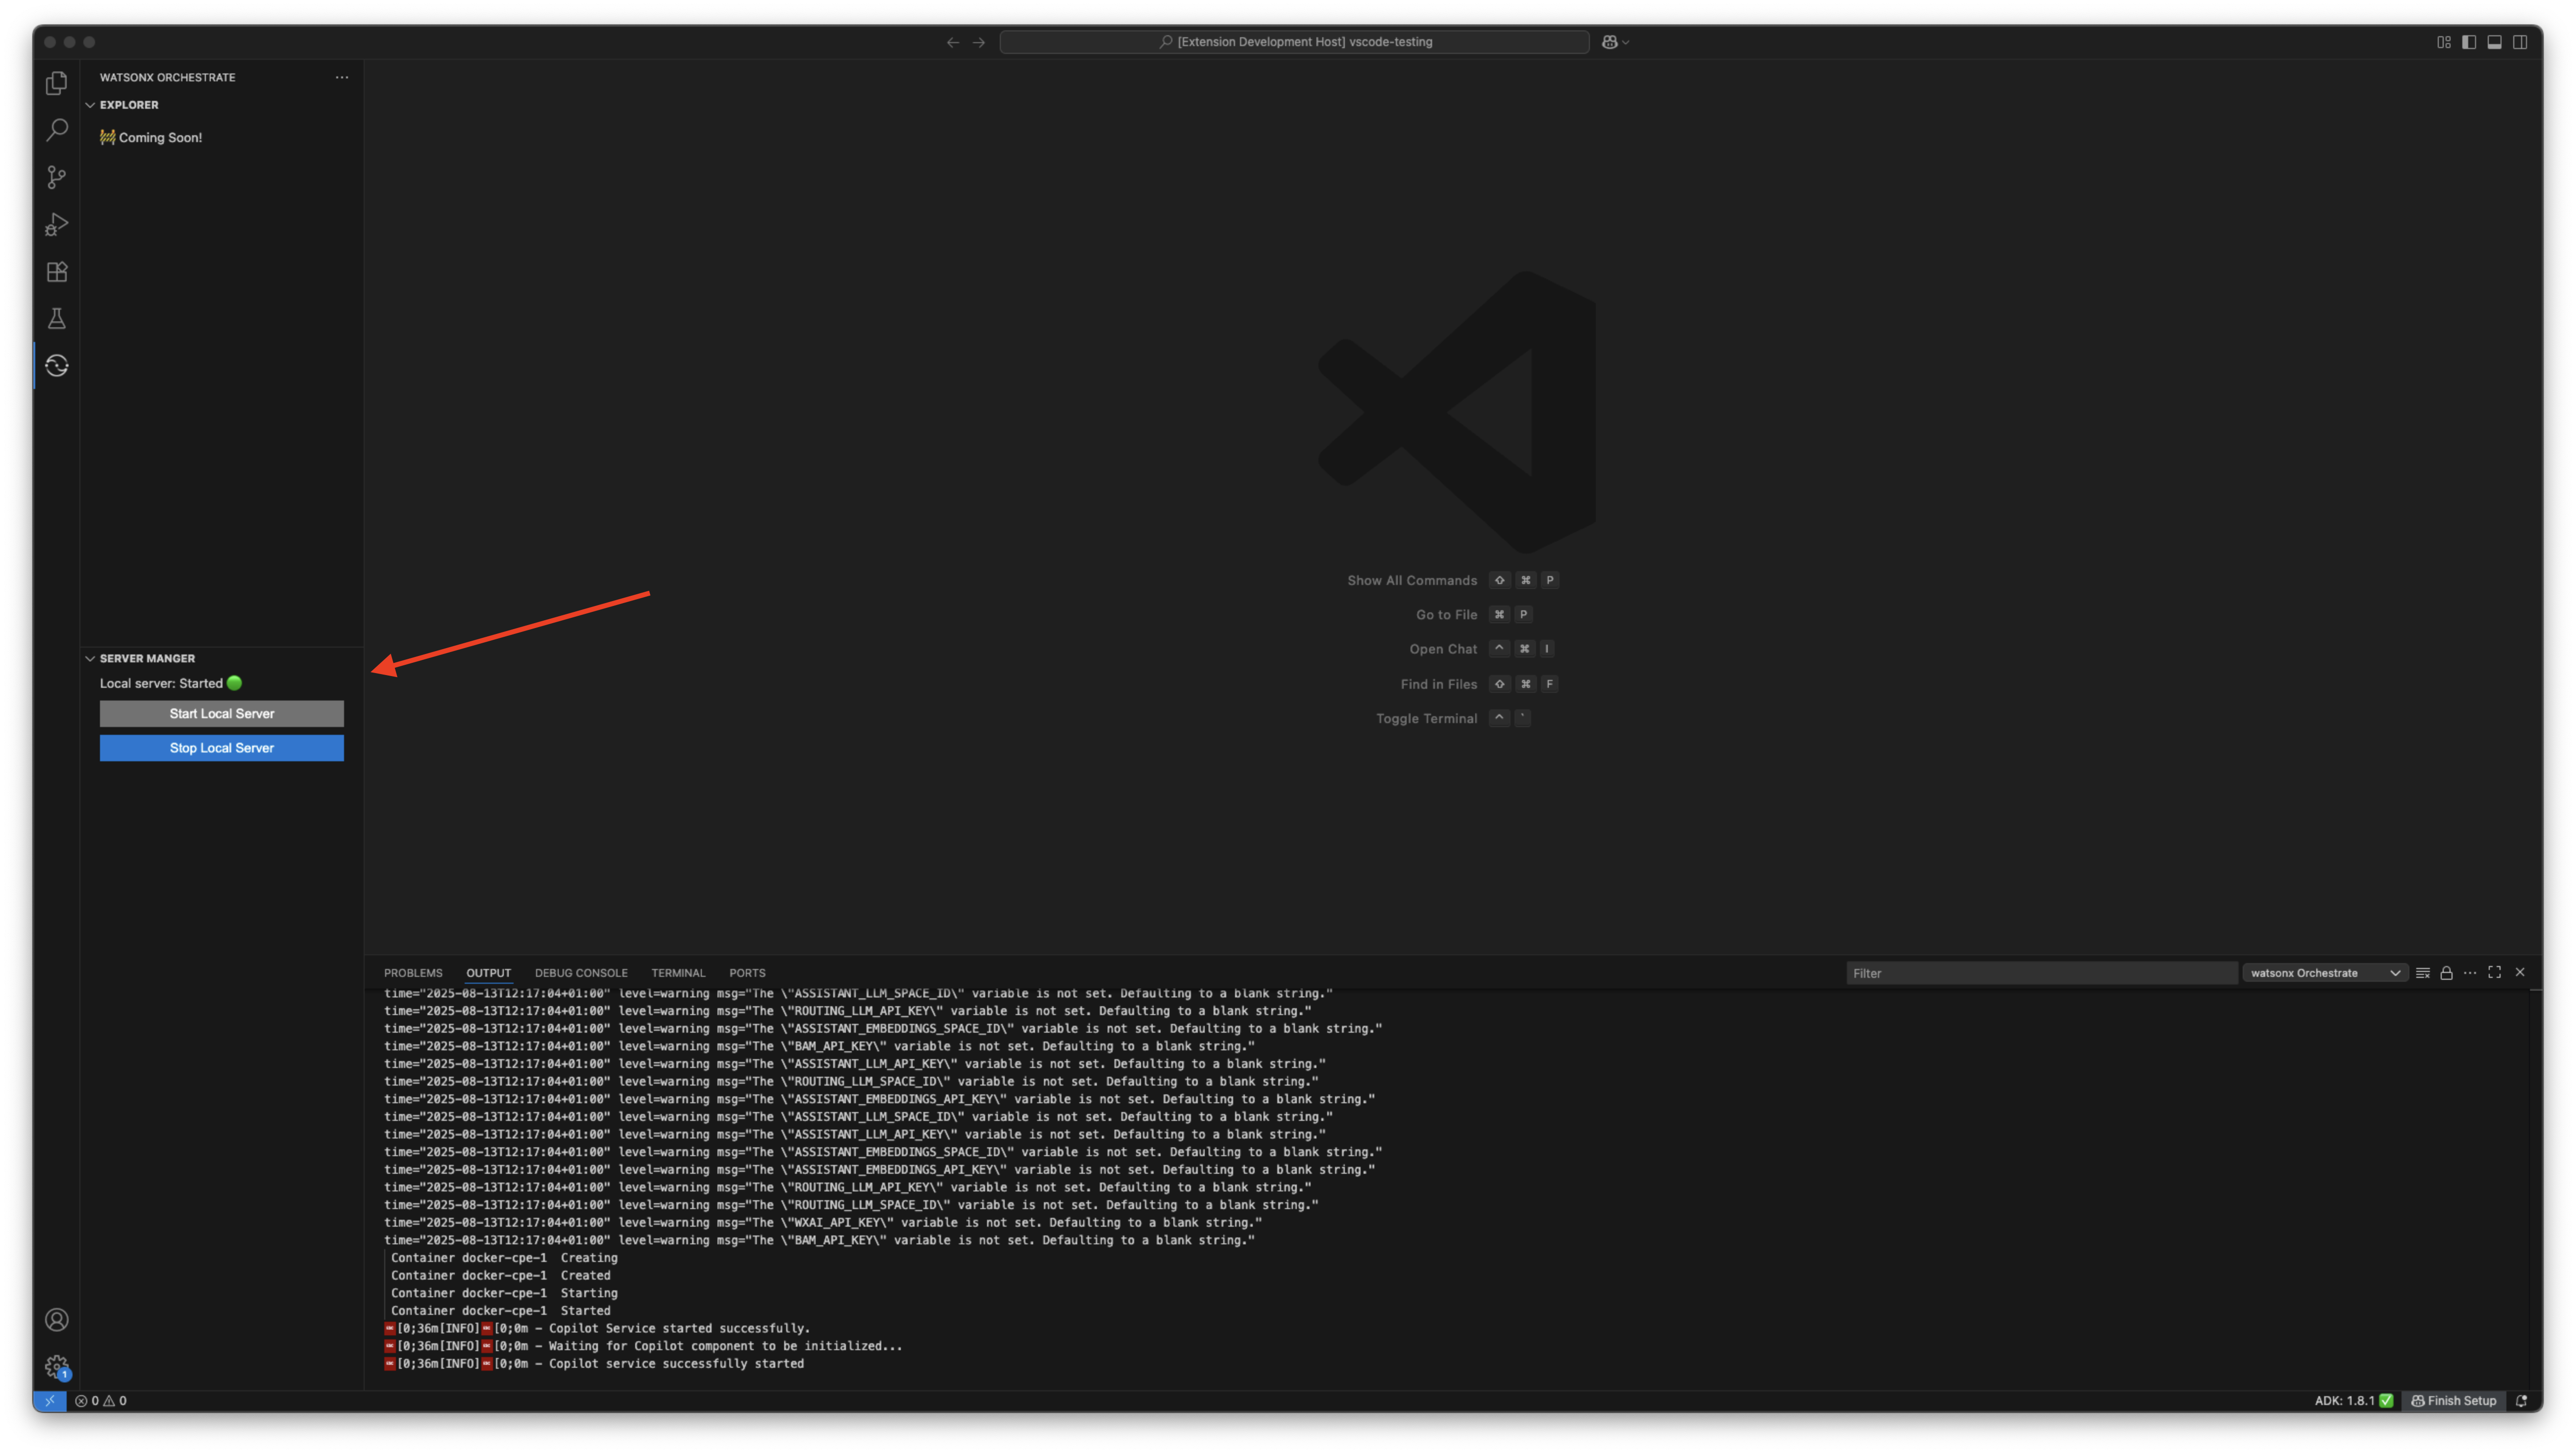Collapse the Explorer section chevron
The width and height of the screenshot is (2576, 1453).
tap(90, 105)
